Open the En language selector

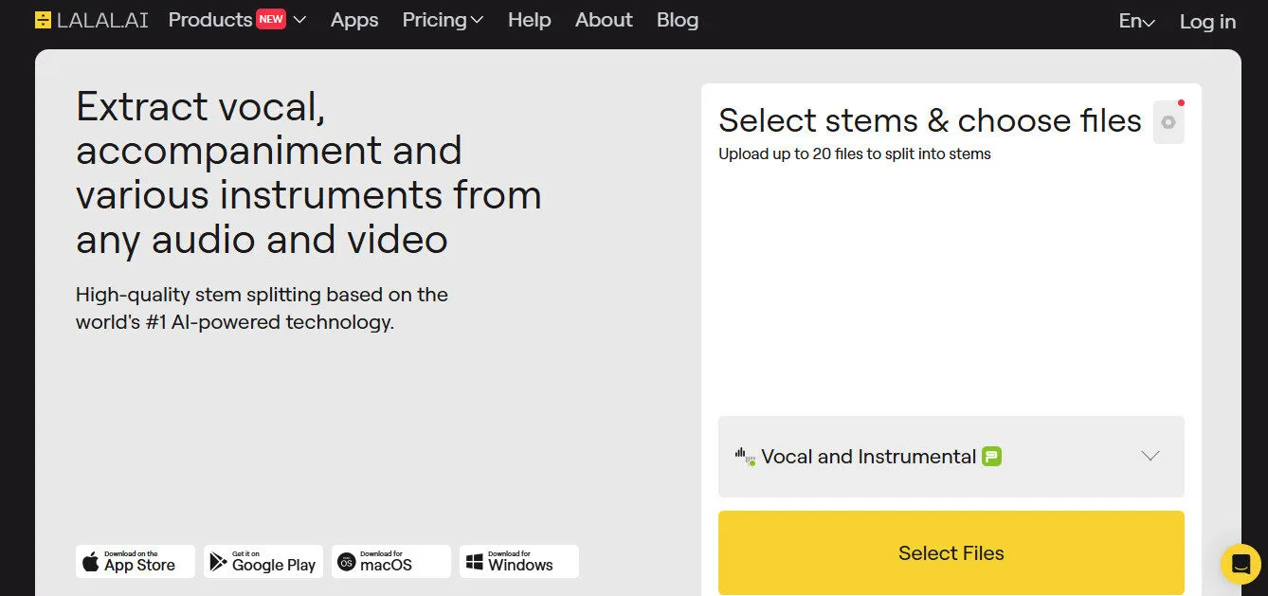(1136, 21)
